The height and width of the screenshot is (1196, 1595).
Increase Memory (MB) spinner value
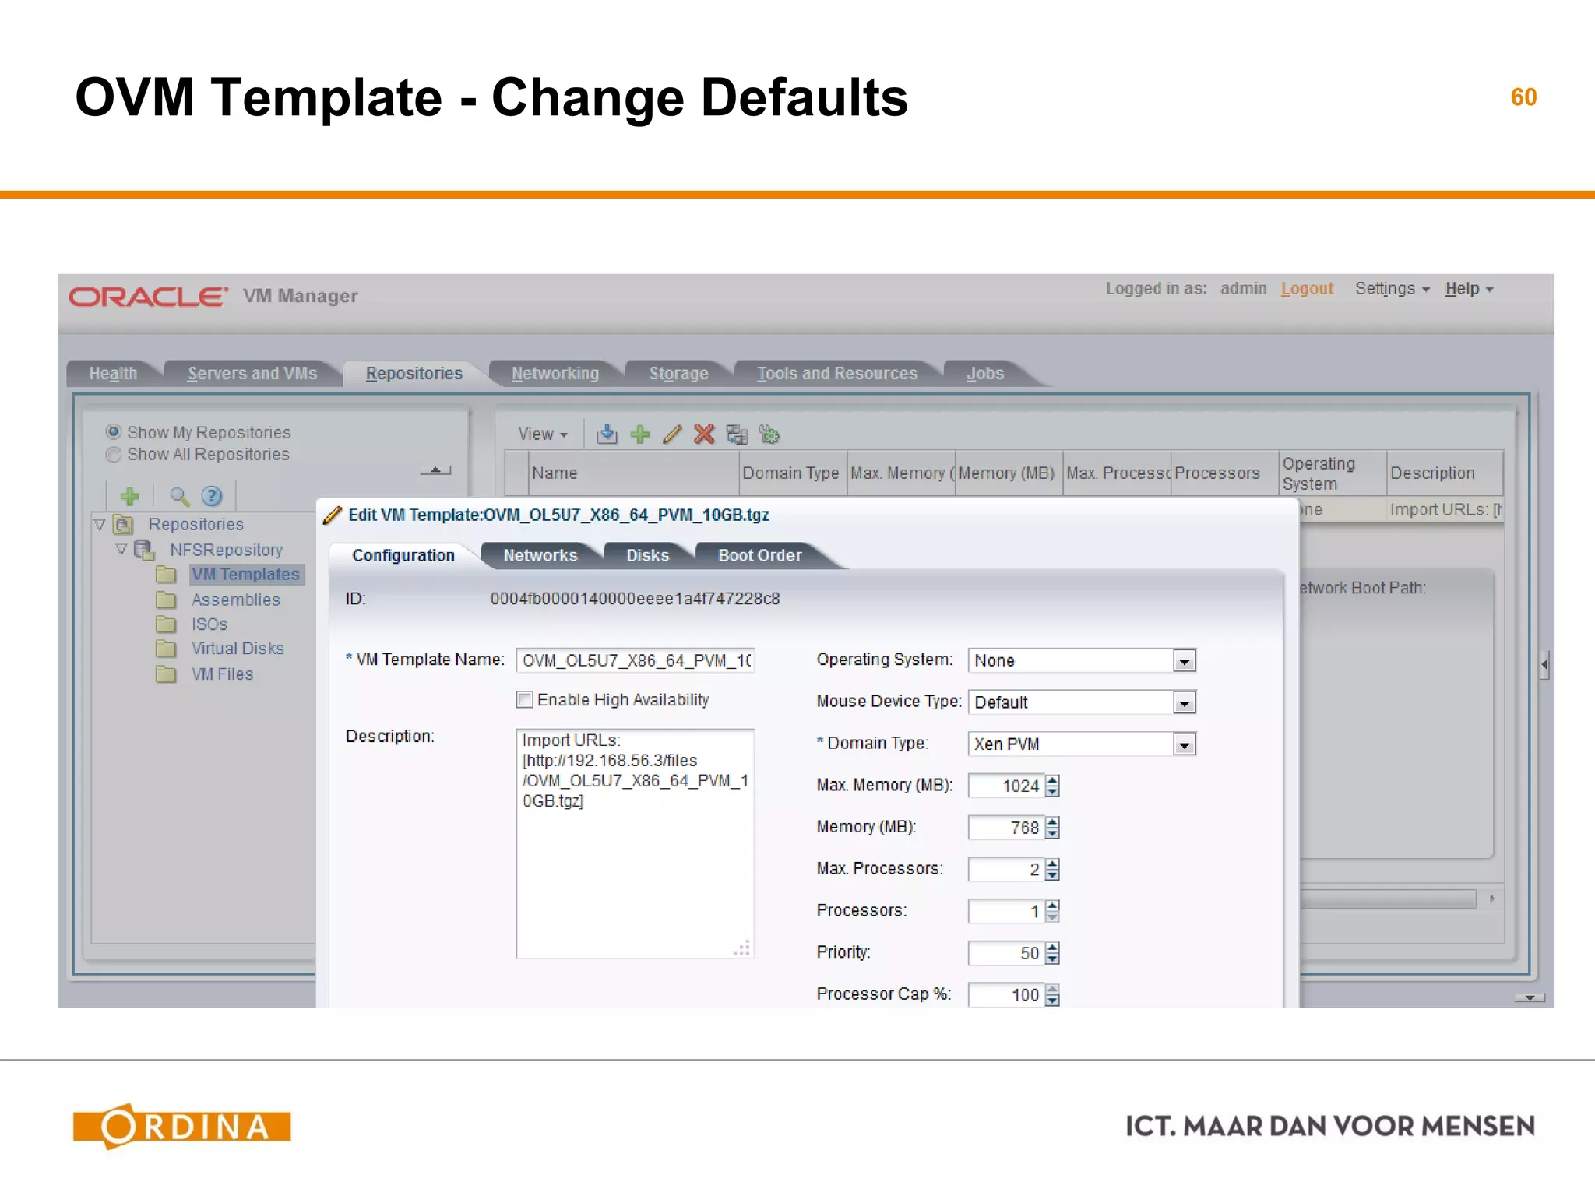(1053, 822)
